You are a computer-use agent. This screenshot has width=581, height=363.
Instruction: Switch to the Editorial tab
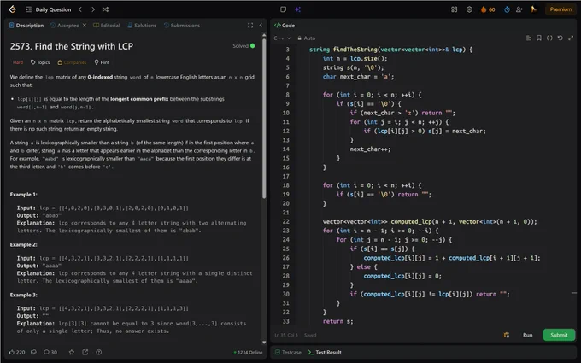[107, 25]
